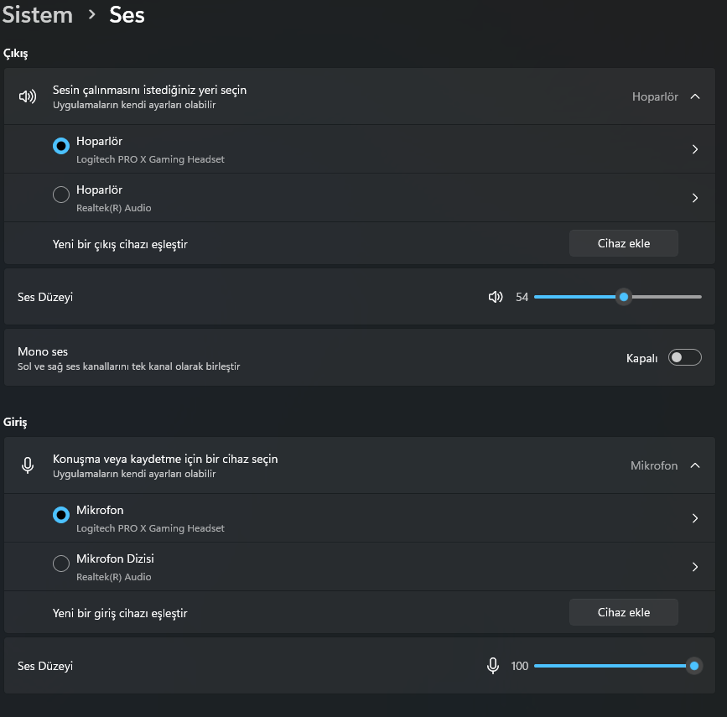Mute microphone icon beside input level 100

494,666
